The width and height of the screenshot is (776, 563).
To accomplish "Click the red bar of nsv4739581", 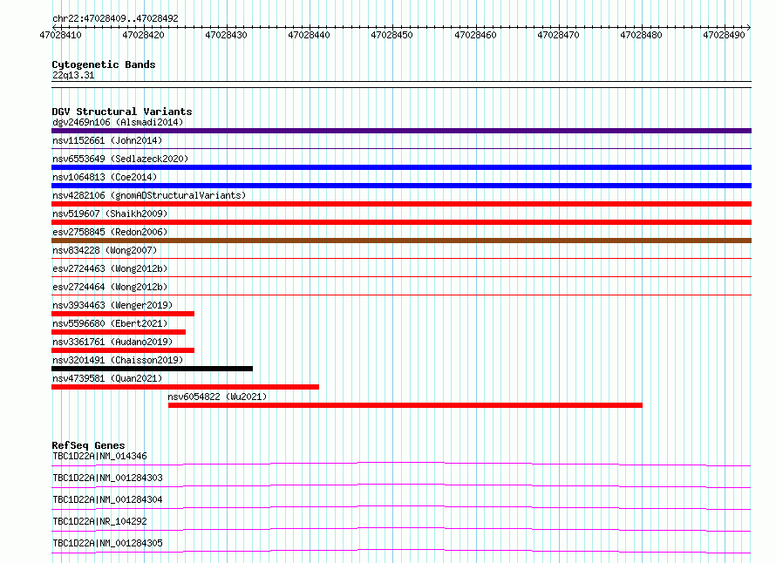I will point(185,387).
